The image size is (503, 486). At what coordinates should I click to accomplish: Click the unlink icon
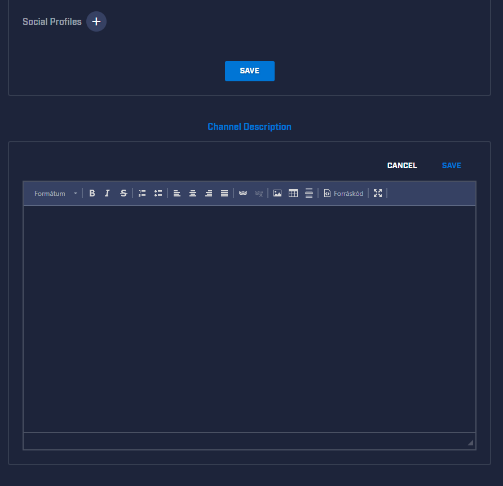point(259,193)
